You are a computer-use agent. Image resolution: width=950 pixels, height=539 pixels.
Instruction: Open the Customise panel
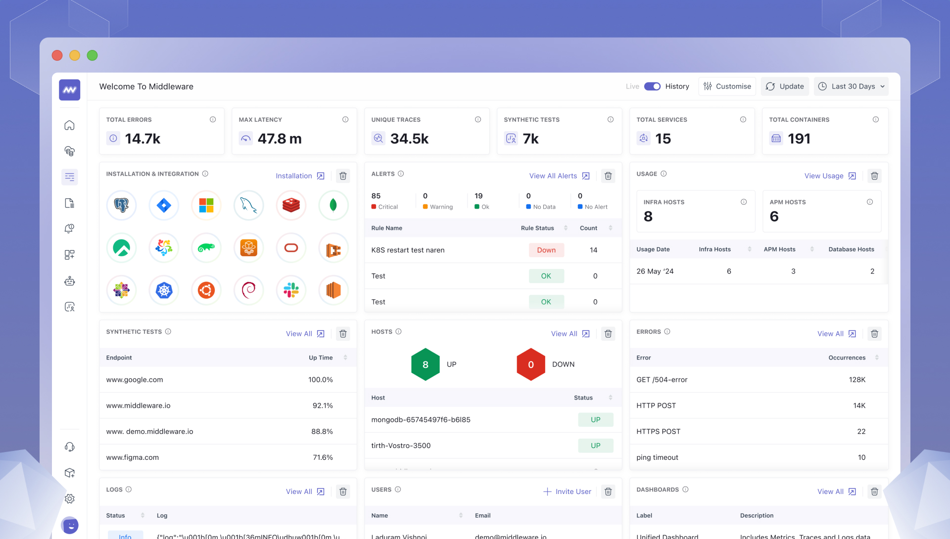point(727,86)
